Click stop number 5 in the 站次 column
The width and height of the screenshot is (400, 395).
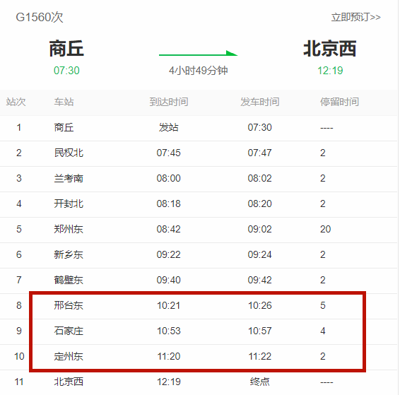(19, 229)
